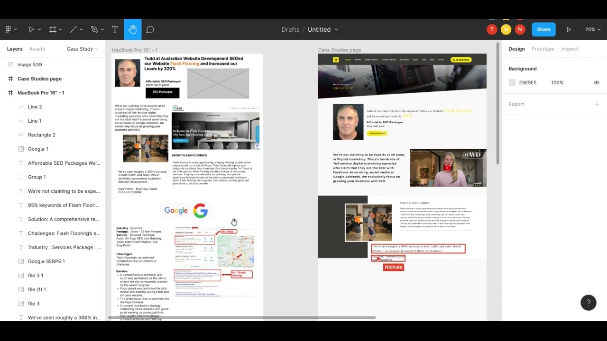This screenshot has width=607, height=341.
Task: Click the E5E5E5 background color swatch
Action: coord(512,83)
